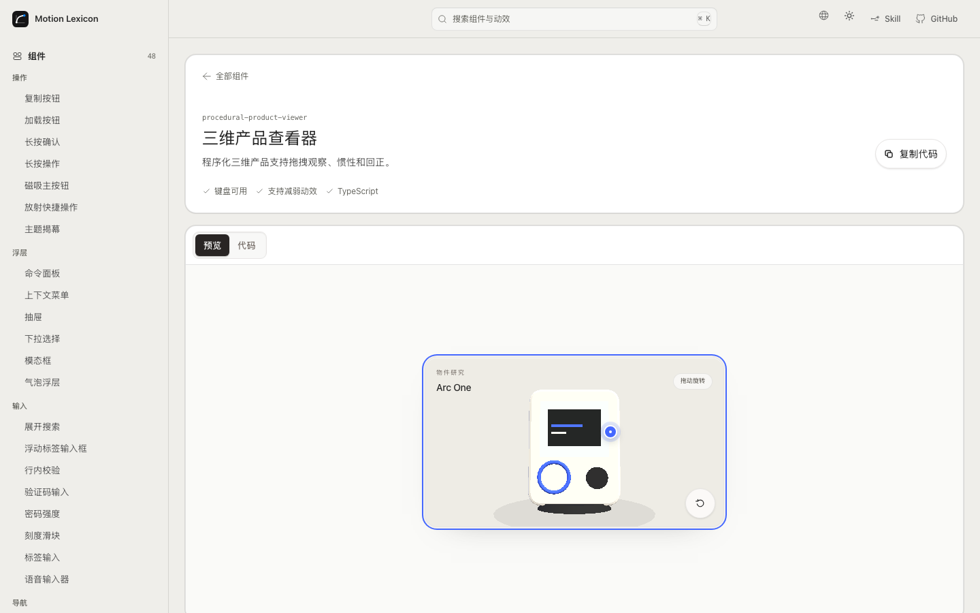
Task: Open 加载按钮 in sidebar
Action: (42, 121)
